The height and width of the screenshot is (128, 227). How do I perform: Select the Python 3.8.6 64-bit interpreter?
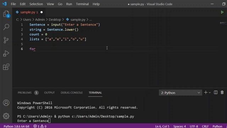(16, 126)
